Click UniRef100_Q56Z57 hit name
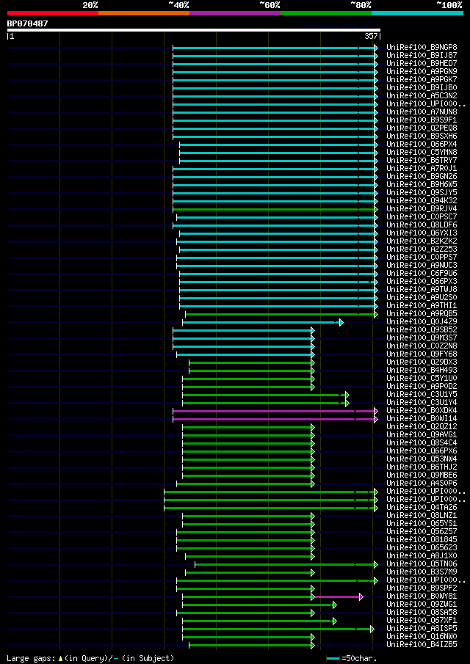Image resolution: width=470 pixels, height=664 pixels. point(422,533)
